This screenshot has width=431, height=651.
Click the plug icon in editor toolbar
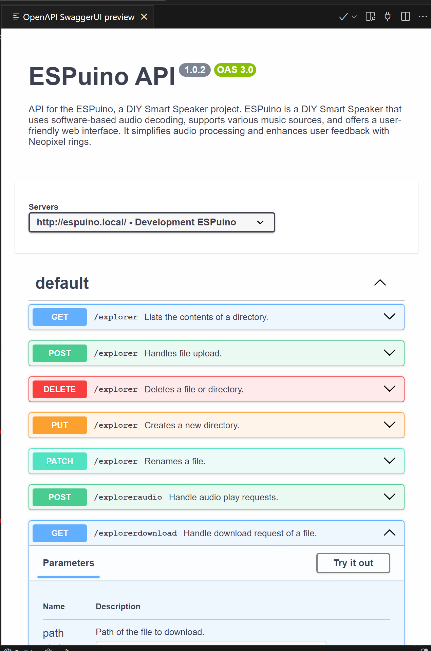pyautogui.click(x=388, y=17)
